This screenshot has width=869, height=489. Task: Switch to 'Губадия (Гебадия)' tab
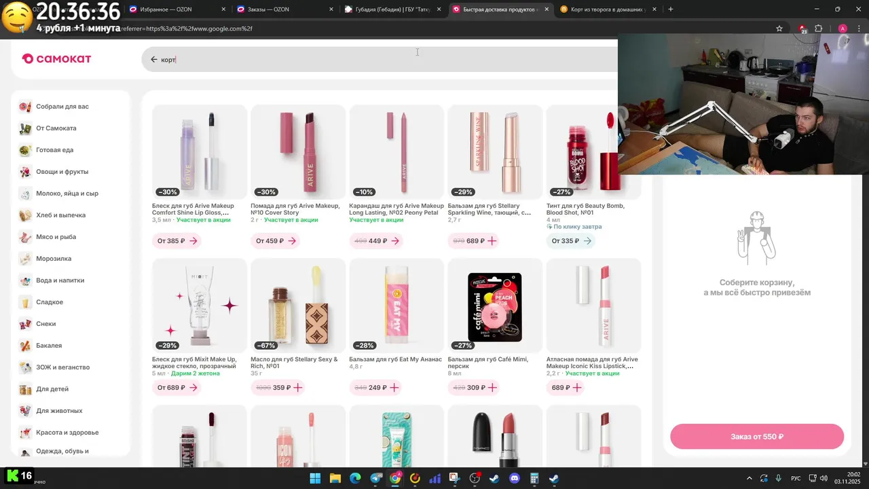pyautogui.click(x=392, y=10)
